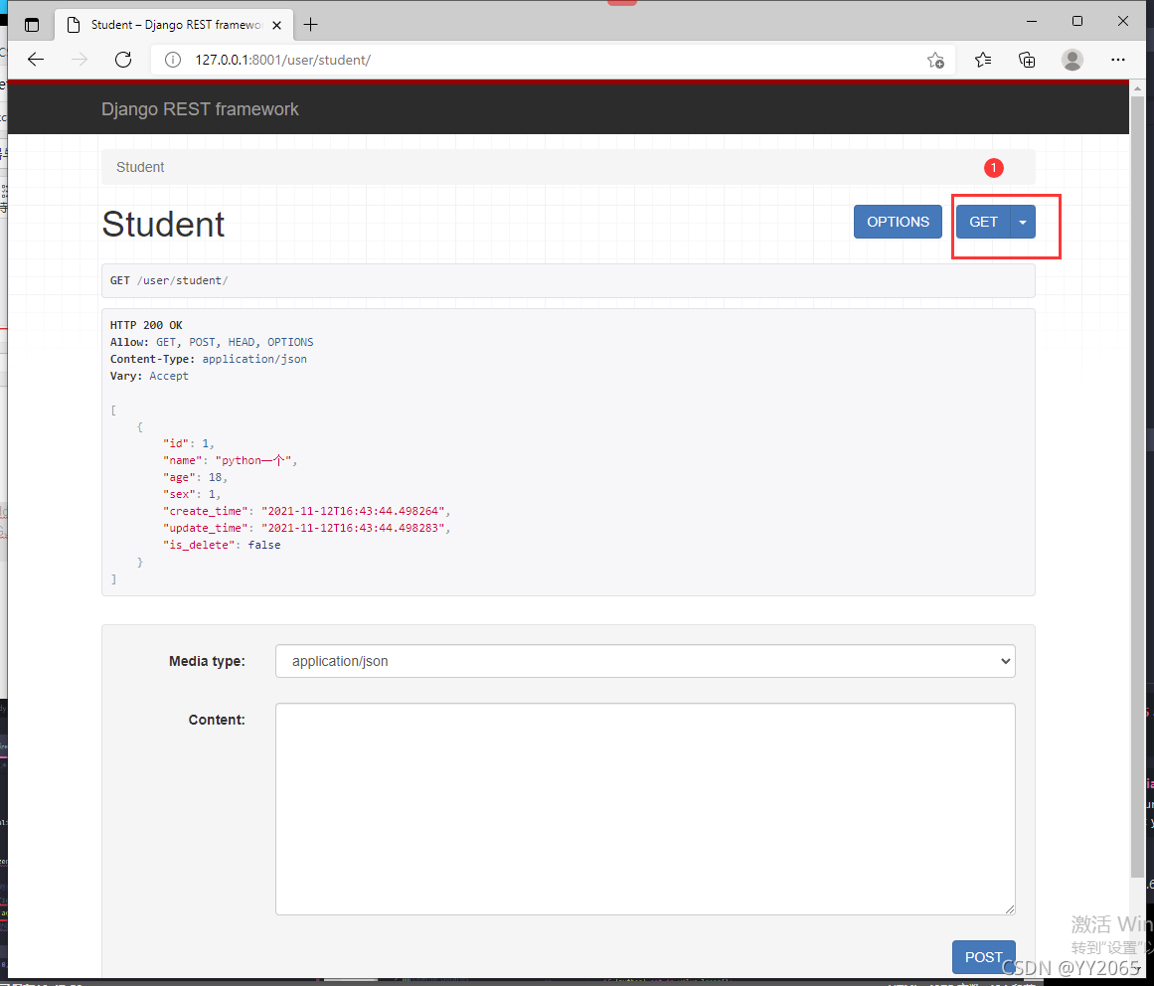The height and width of the screenshot is (986, 1154).
Task: View site information icon in address bar
Action: coord(173,60)
